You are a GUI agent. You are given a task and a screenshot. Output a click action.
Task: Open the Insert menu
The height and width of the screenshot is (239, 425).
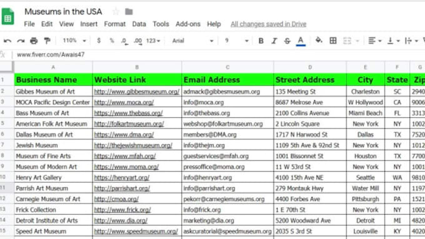tap(89, 24)
